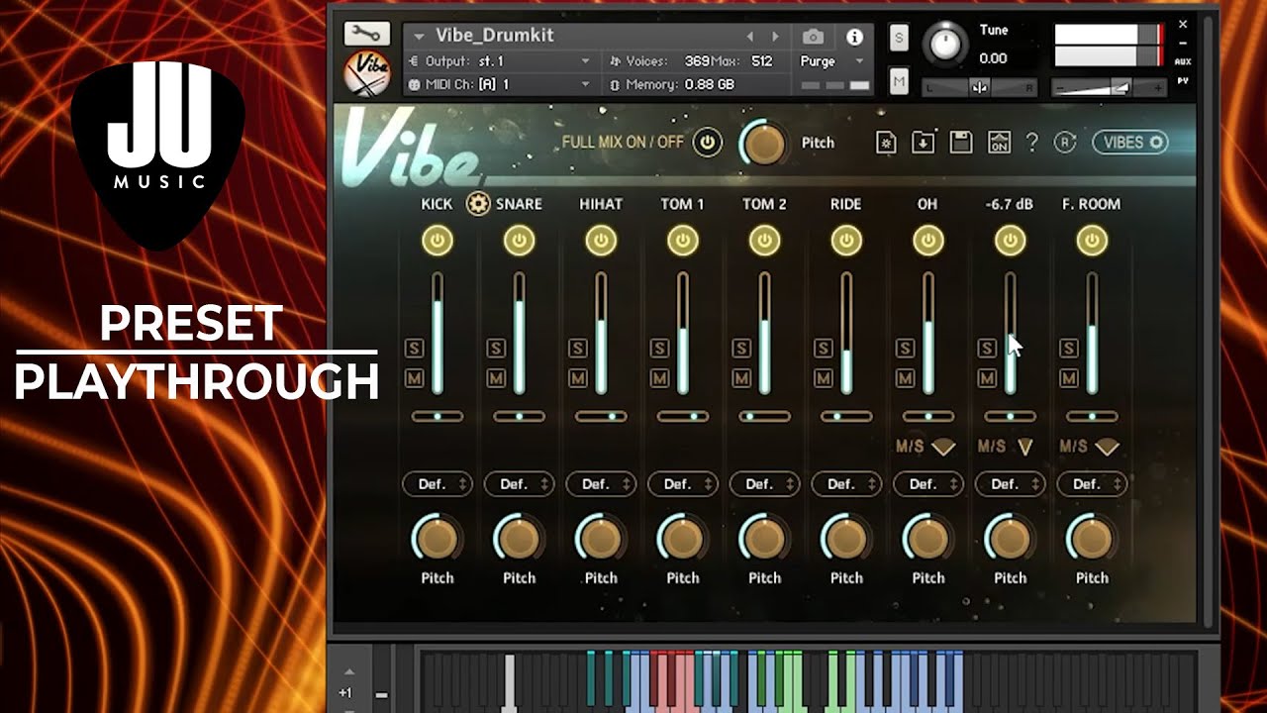
Task: Go to next instrument with right arrow
Action: tap(775, 37)
